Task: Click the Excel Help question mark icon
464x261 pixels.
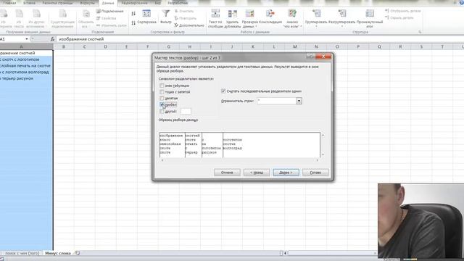Action: 462,2
